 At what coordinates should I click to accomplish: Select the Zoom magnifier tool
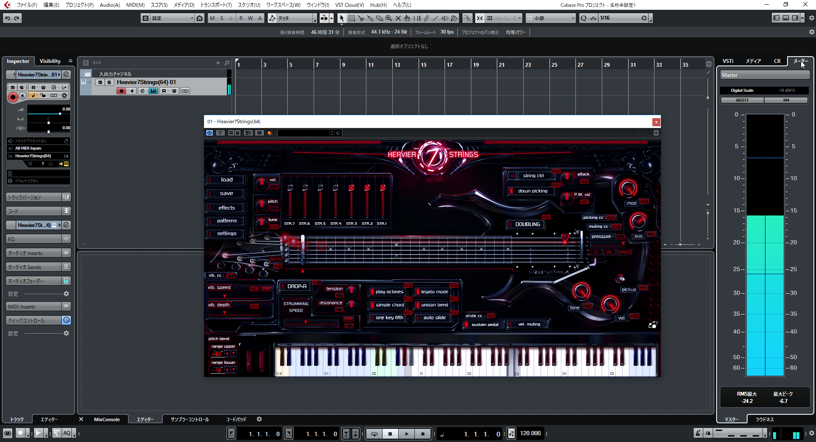click(389, 18)
